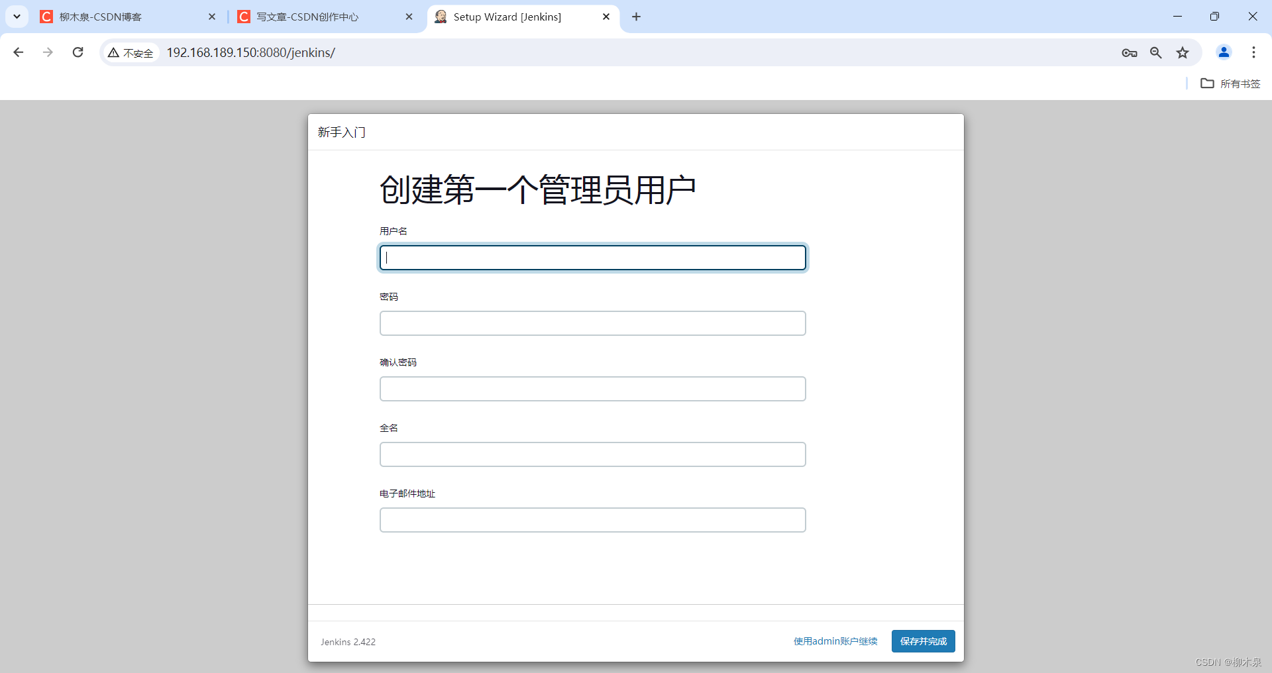Switch to the 写文章-CSDN创作中心 tab
Screen dimensions: 1272x673
click(325, 17)
